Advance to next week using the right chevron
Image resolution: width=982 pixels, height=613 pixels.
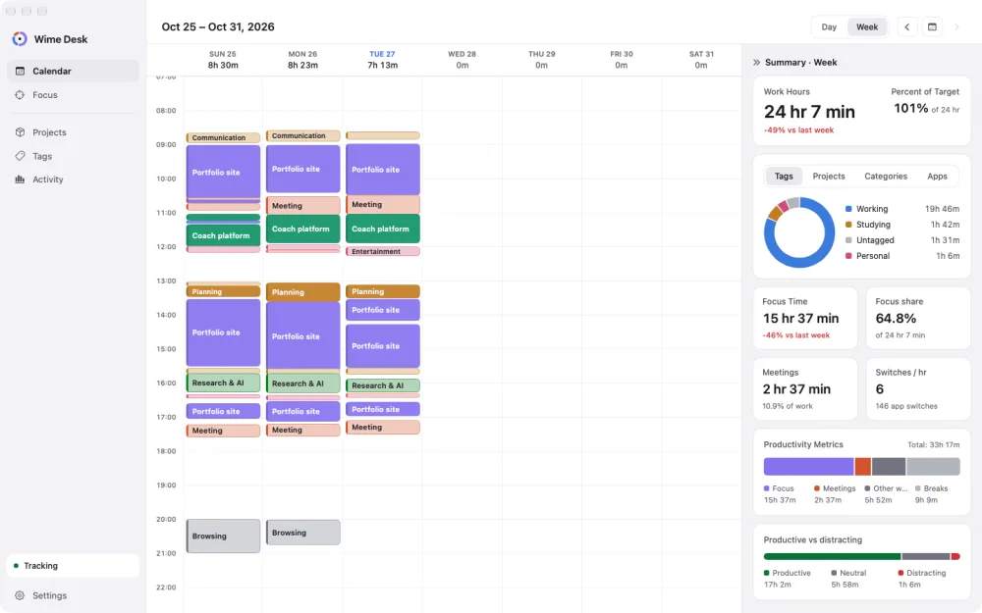[x=956, y=26]
